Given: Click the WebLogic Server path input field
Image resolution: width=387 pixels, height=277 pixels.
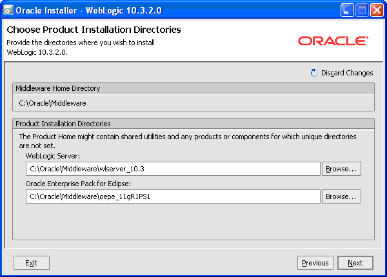Looking at the screenshot, I should coord(173,169).
